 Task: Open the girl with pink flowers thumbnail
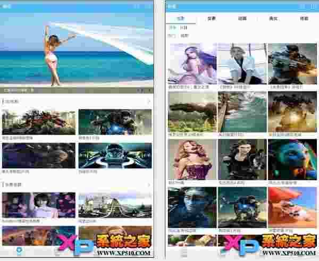[39, 205]
